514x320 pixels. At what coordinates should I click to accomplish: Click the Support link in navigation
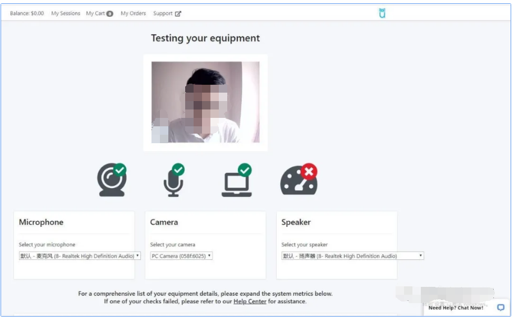[163, 13]
